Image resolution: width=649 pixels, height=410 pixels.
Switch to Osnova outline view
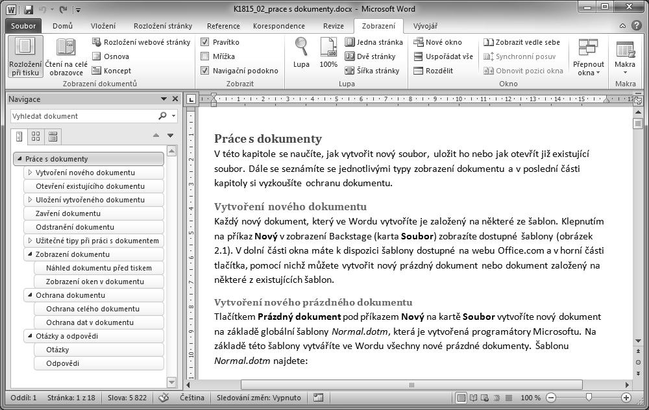click(110, 56)
